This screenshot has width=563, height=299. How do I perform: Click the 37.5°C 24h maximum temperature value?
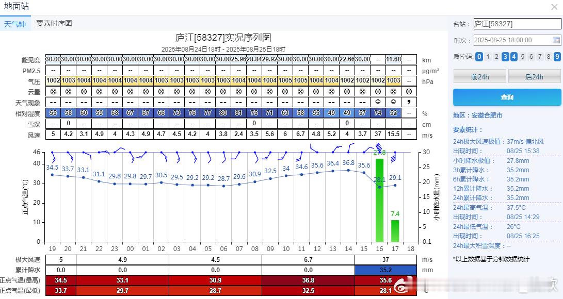[517, 208]
